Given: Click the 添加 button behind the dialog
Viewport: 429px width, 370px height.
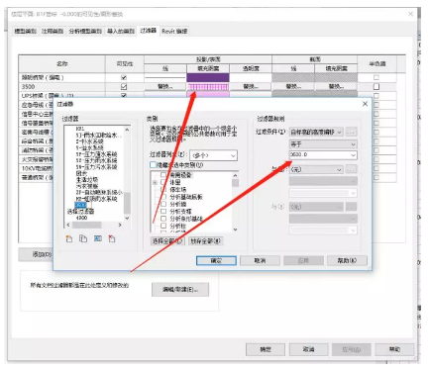Looking at the screenshot, I should click(36, 254).
